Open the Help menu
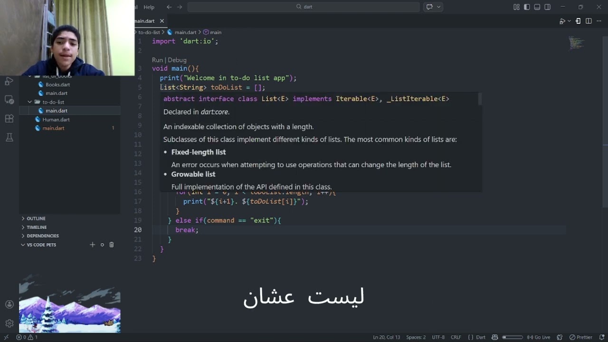Image resolution: width=608 pixels, height=342 pixels. tap(149, 7)
